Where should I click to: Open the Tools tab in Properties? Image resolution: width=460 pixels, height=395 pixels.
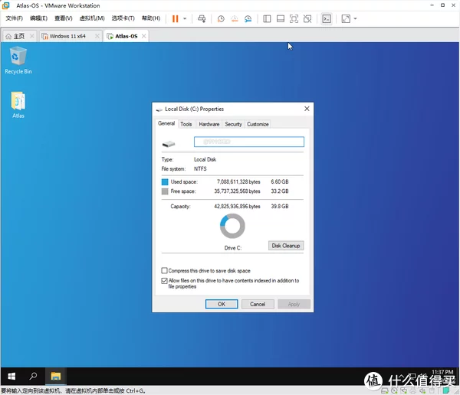coord(186,124)
